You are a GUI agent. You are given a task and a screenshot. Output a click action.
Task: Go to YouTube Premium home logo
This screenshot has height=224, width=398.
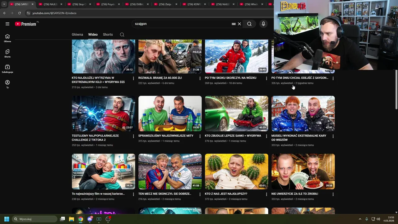click(x=25, y=24)
